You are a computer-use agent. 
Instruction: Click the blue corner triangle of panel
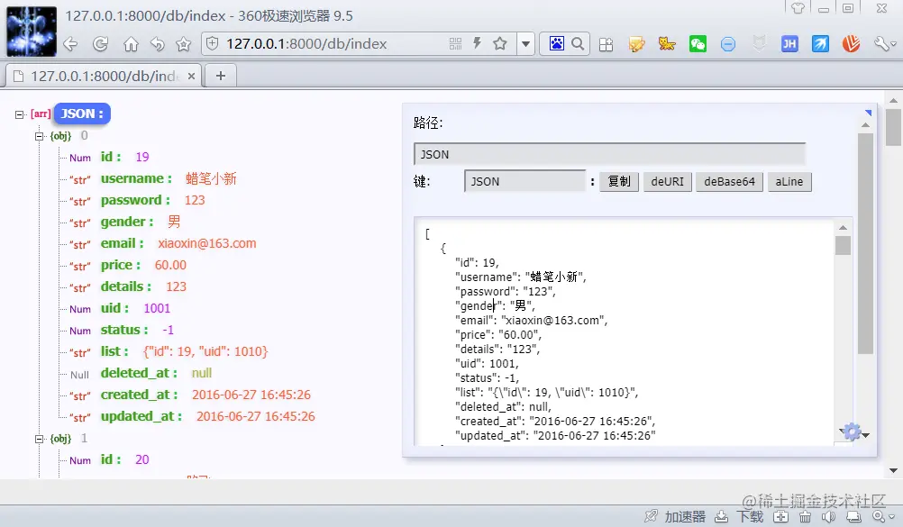pos(868,113)
